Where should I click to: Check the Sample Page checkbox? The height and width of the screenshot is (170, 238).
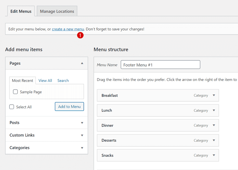click(15, 92)
